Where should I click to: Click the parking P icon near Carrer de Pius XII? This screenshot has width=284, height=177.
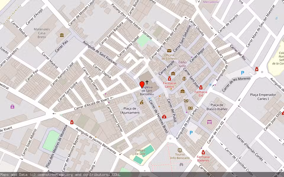[x=191, y=133]
